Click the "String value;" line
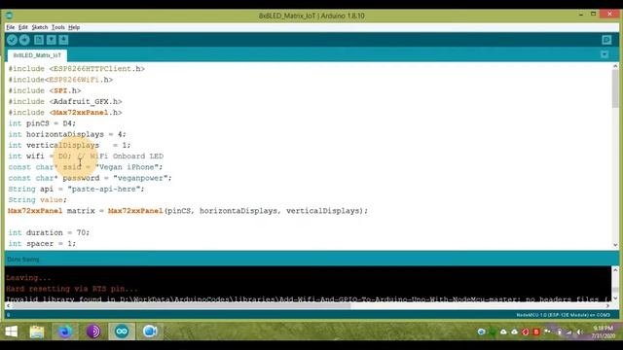The height and width of the screenshot is (350, 623). click(37, 199)
